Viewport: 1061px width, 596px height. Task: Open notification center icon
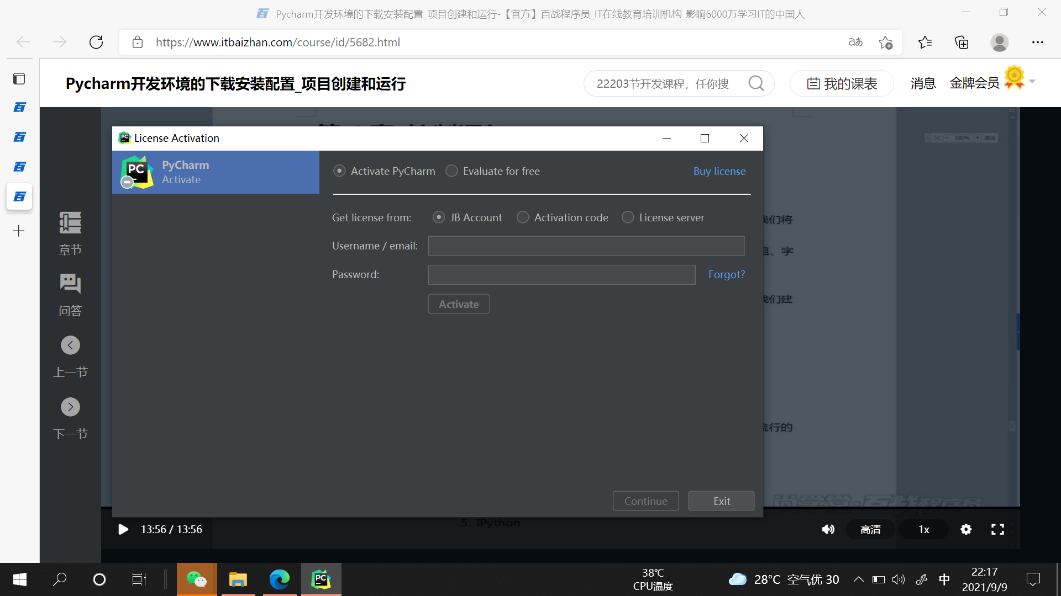point(1033,579)
